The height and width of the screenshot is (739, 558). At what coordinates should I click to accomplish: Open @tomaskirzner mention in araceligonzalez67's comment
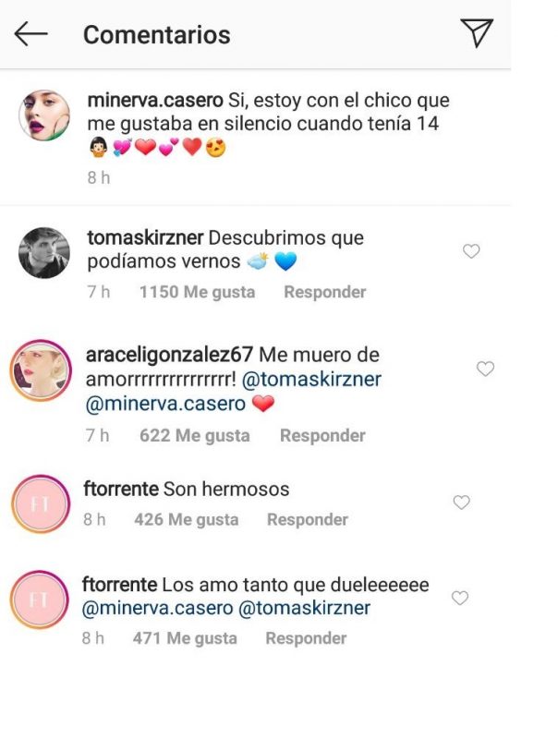[x=311, y=380]
